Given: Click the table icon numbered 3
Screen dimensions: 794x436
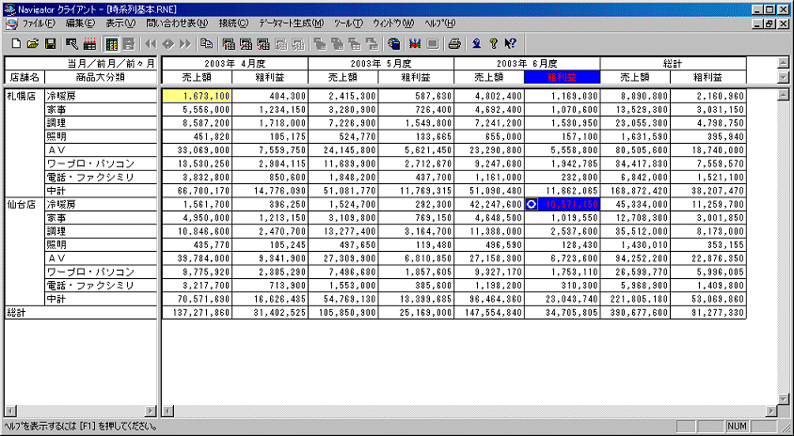Looking at the screenshot, I should click(263, 44).
